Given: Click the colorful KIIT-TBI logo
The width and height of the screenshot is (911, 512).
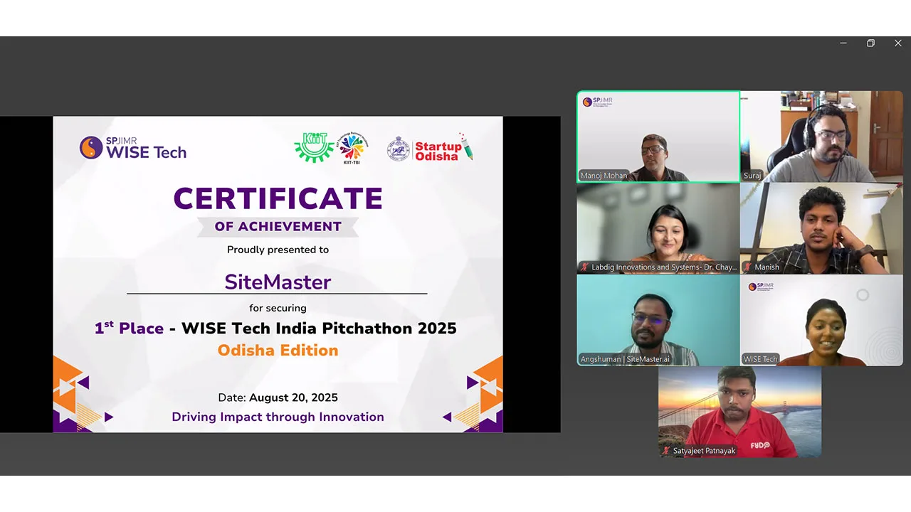Looking at the screenshot, I should coord(354,147).
